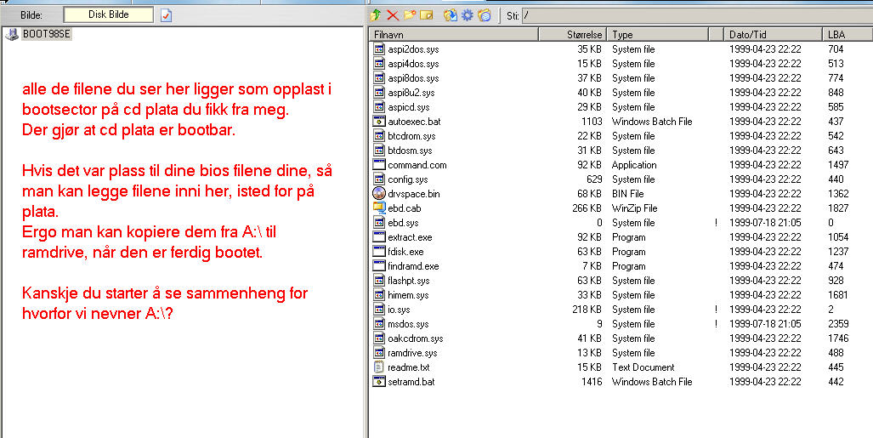Click the program icon of findramd.exe
Image resolution: width=873 pixels, height=438 pixels.
pos(379,266)
